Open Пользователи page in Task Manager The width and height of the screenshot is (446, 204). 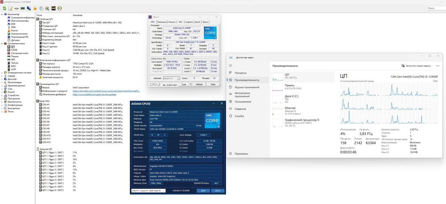pyautogui.click(x=248, y=101)
